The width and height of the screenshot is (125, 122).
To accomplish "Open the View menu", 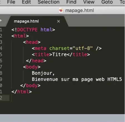I will pos(89,2).
